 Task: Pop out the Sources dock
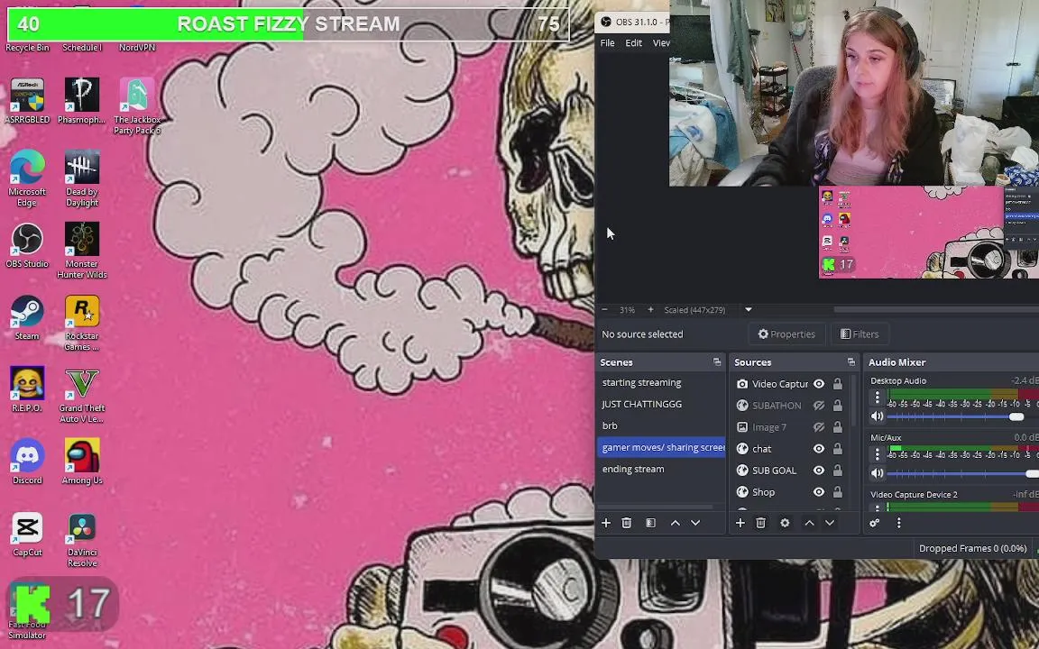[x=851, y=362]
